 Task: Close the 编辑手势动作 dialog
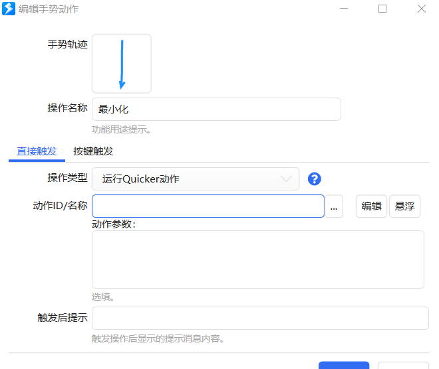point(421,9)
